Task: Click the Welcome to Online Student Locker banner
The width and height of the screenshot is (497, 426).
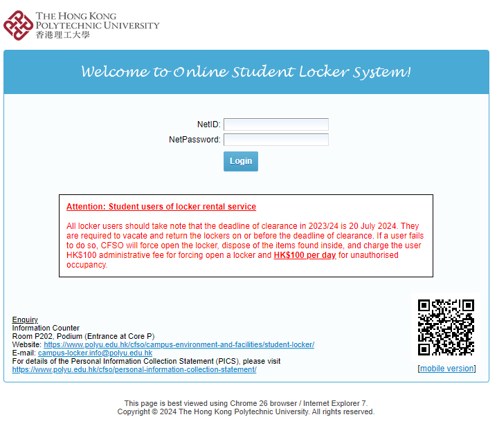Action: pos(246,72)
